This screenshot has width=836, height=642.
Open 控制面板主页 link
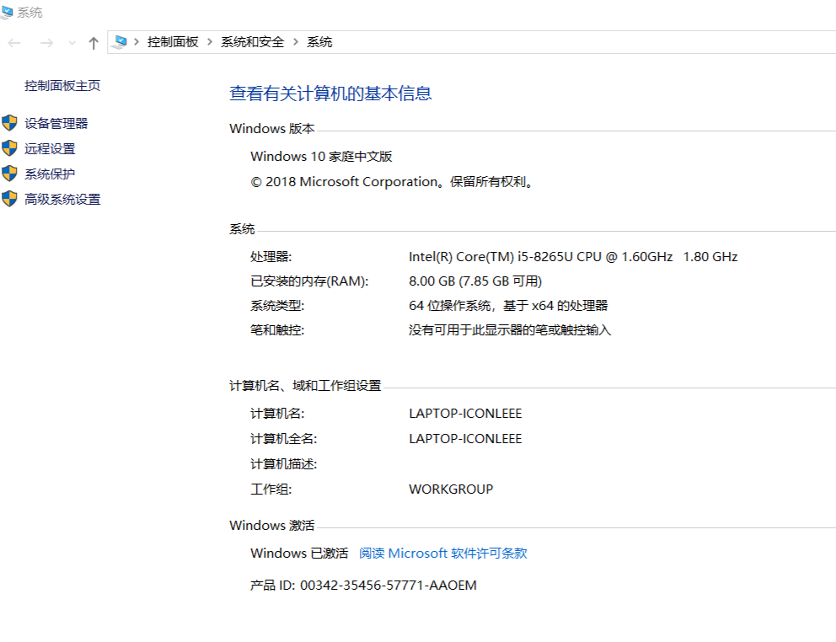[62, 86]
